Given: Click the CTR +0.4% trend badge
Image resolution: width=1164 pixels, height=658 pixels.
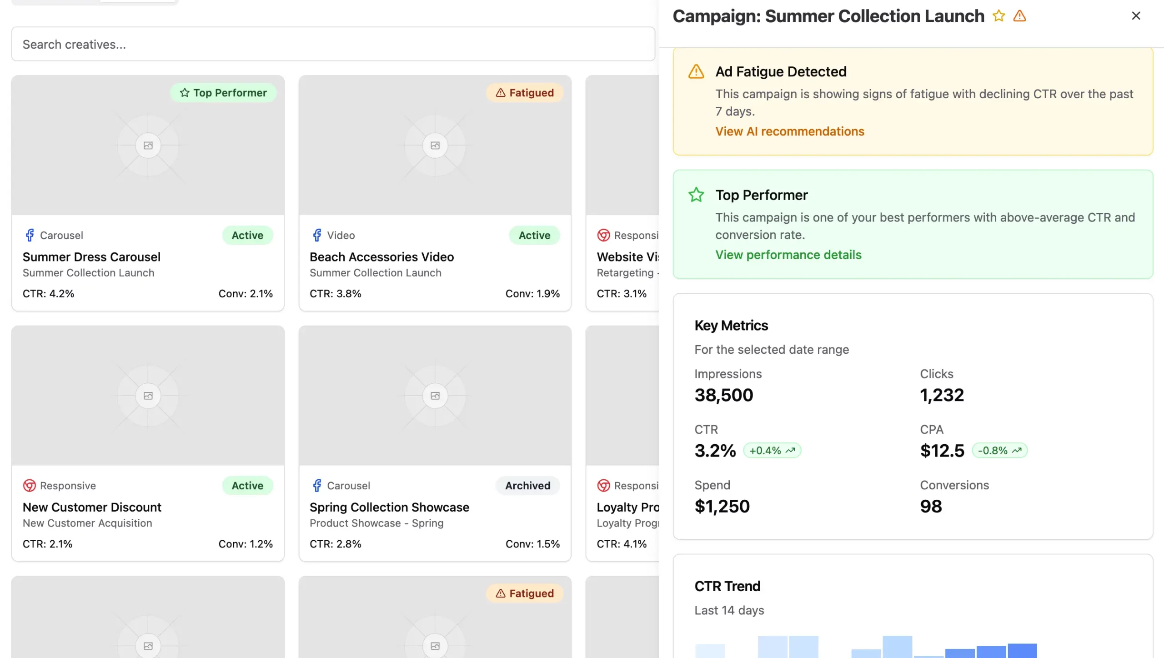Looking at the screenshot, I should [772, 451].
